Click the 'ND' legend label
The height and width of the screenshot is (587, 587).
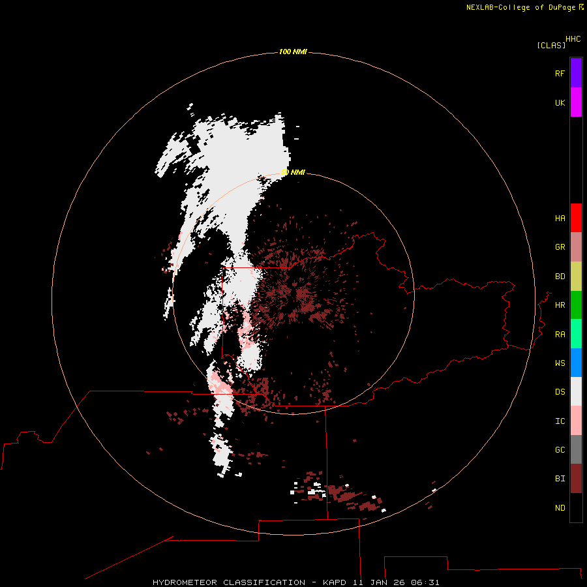pyautogui.click(x=560, y=508)
